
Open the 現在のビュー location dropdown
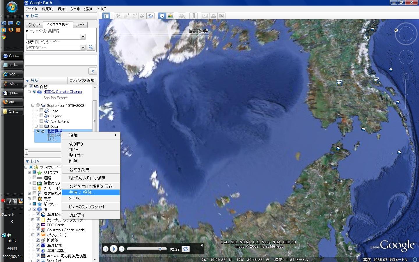83,48
